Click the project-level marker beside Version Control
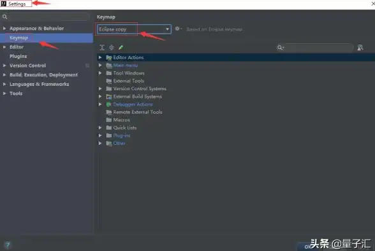This screenshot has width=375, height=251. point(87,65)
